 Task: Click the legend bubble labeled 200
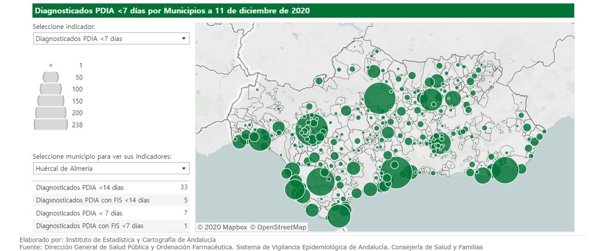pyautogui.click(x=50, y=112)
